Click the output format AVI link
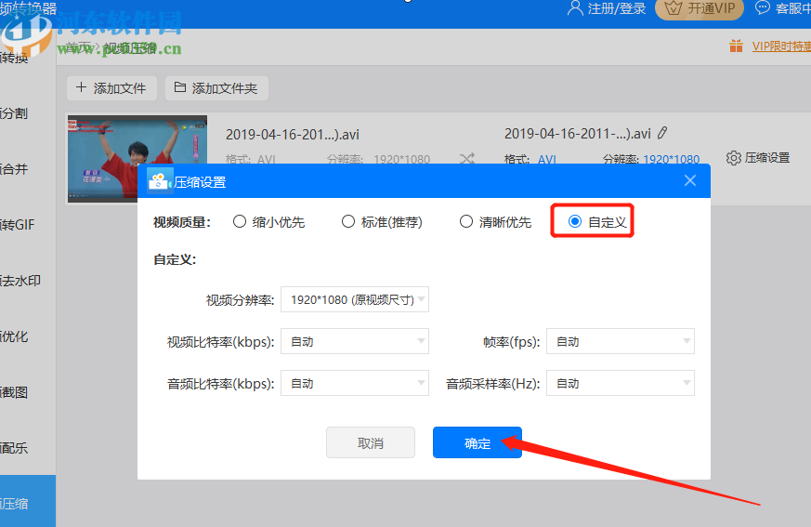 546,159
